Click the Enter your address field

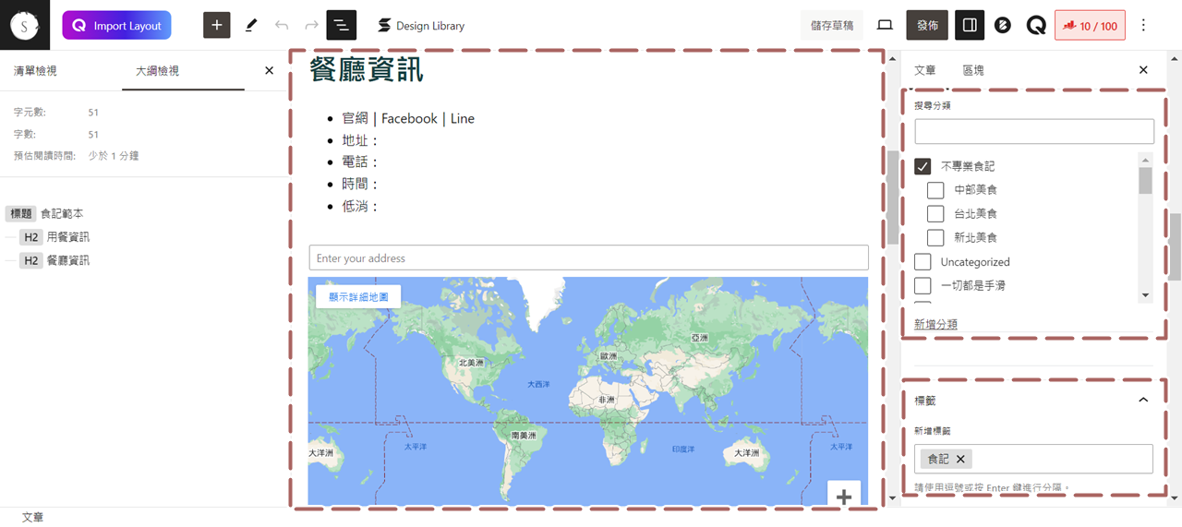coord(588,258)
